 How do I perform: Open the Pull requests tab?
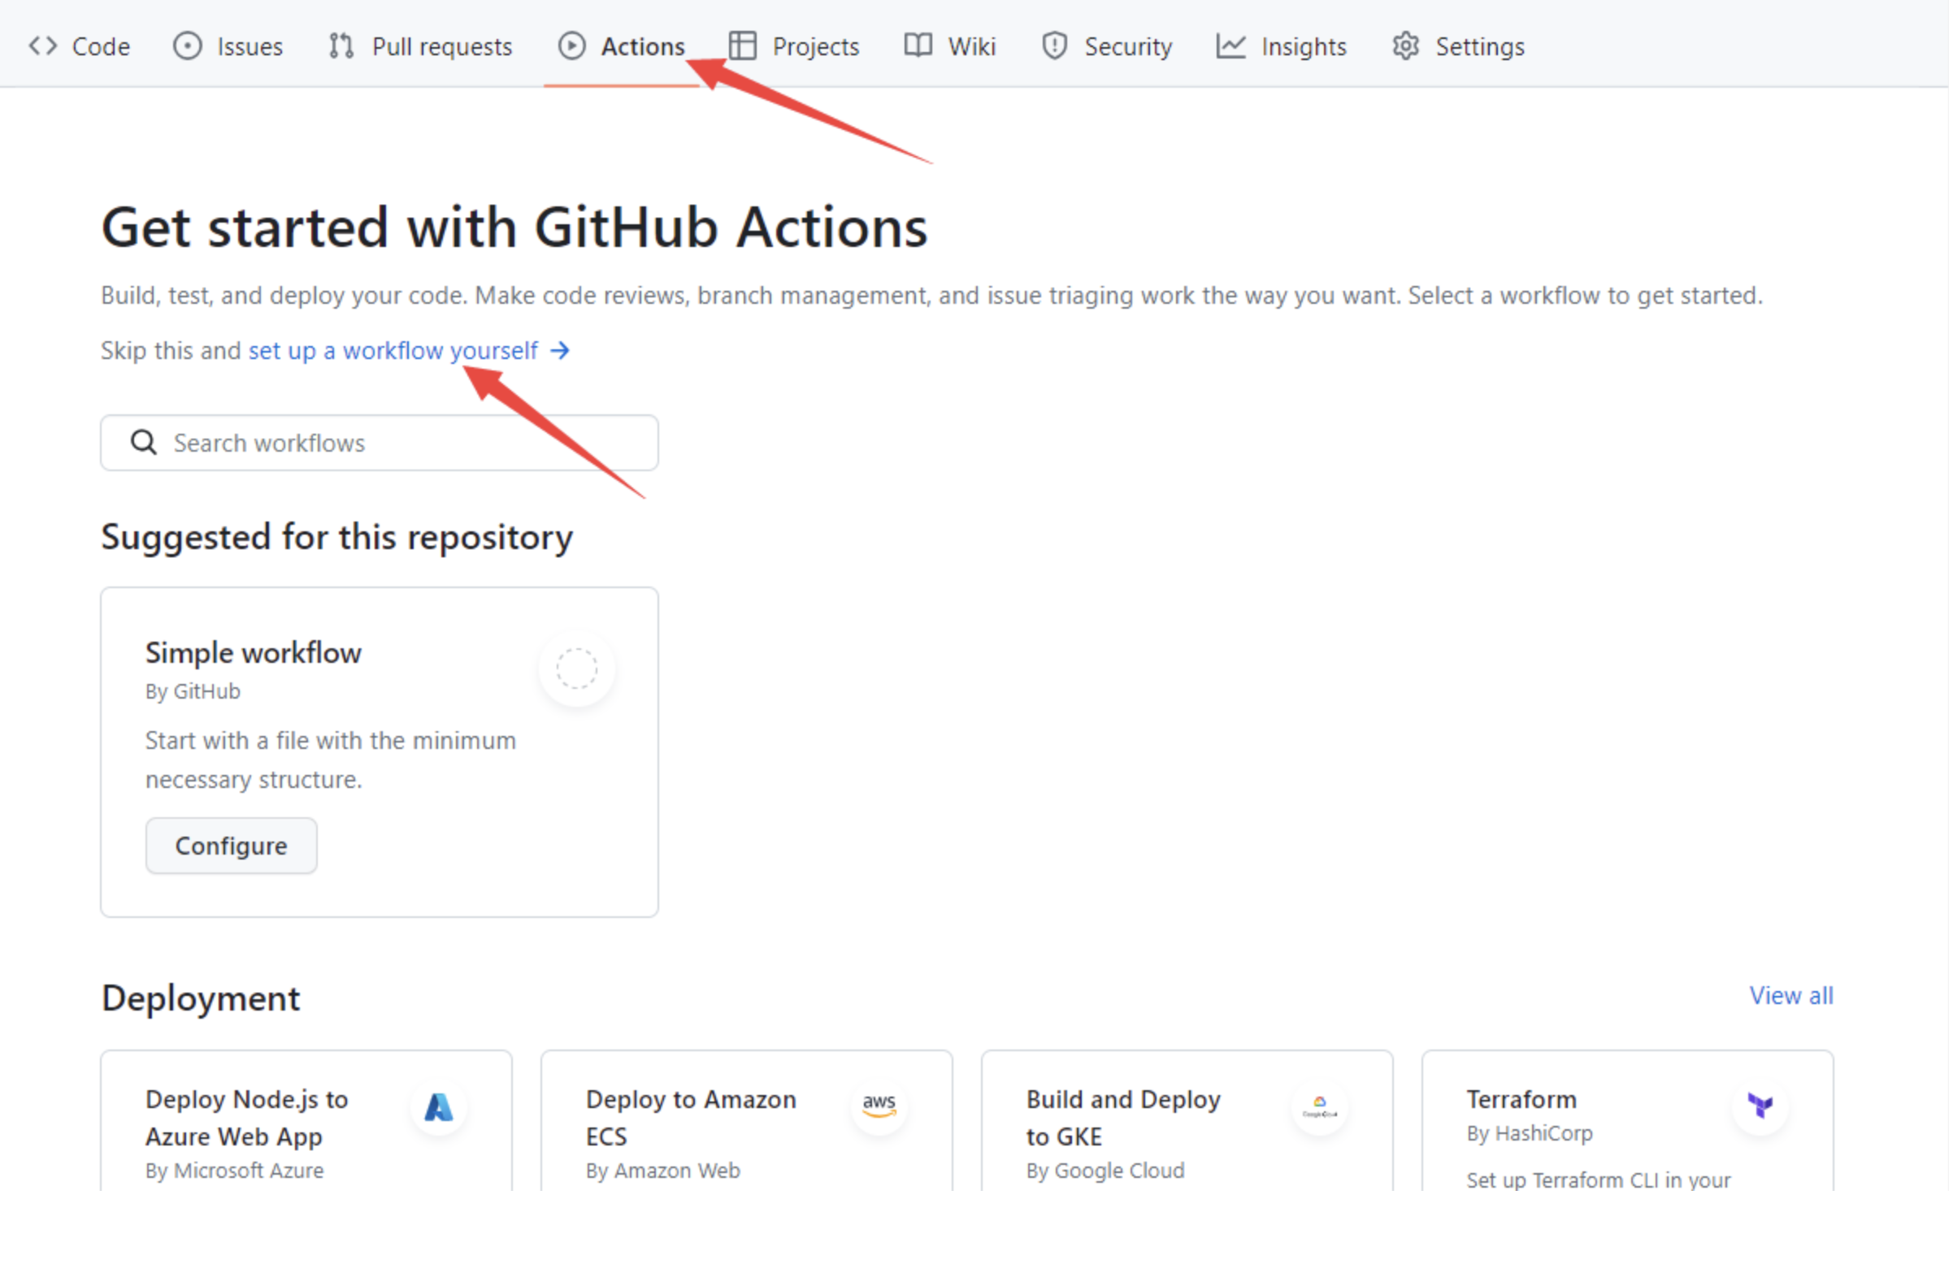[441, 46]
